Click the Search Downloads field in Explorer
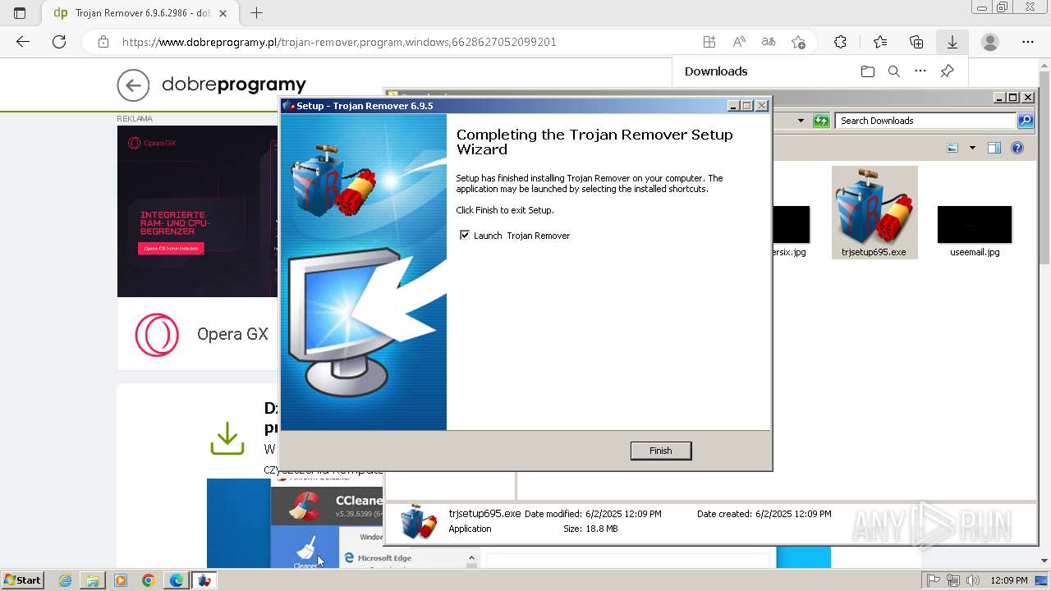This screenshot has height=591, width=1051. click(926, 121)
